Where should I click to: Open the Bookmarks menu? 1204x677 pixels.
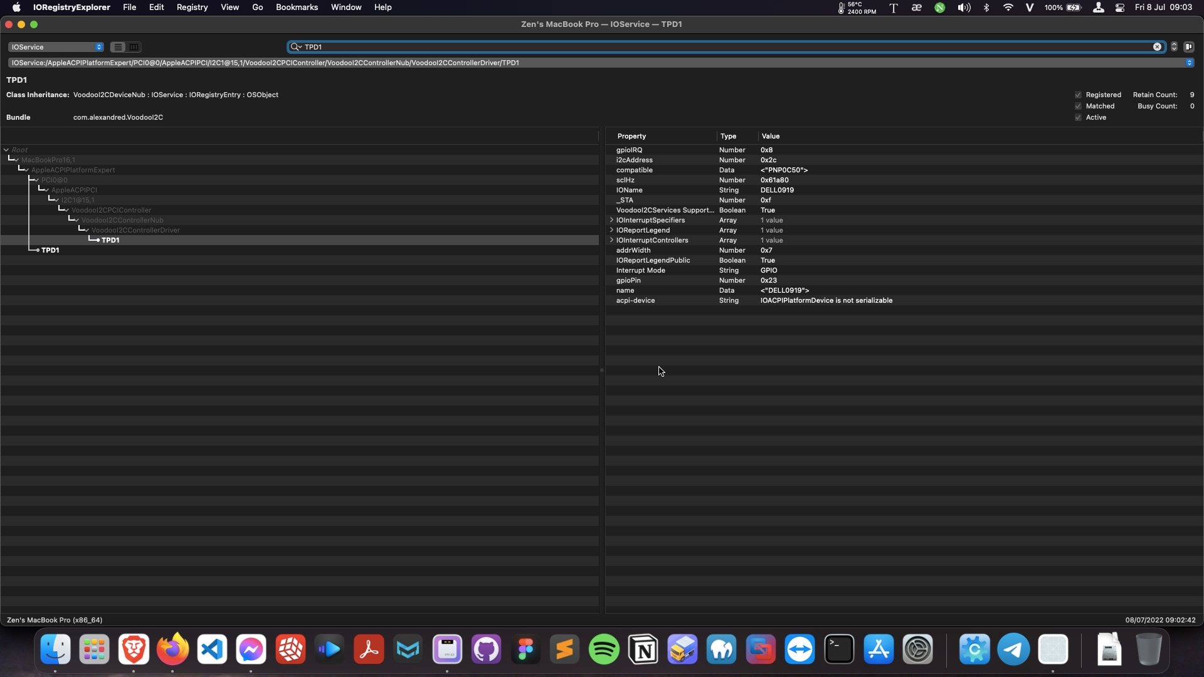pyautogui.click(x=297, y=8)
